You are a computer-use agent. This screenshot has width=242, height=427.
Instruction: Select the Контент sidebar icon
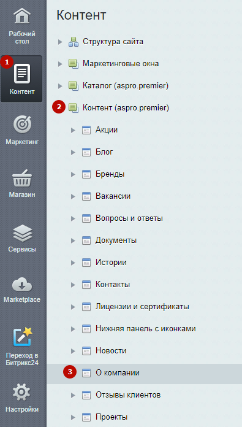pos(22,74)
